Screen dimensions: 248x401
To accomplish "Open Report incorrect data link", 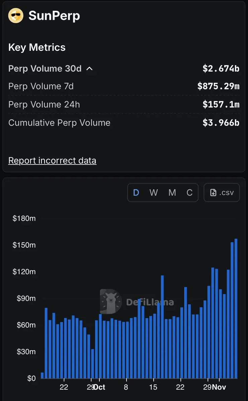I will click(x=52, y=161).
